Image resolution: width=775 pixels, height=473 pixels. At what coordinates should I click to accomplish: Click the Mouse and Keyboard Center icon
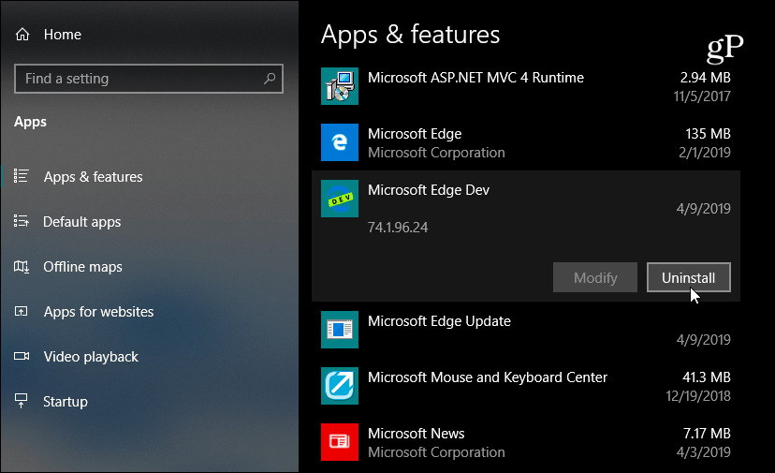pyautogui.click(x=340, y=386)
